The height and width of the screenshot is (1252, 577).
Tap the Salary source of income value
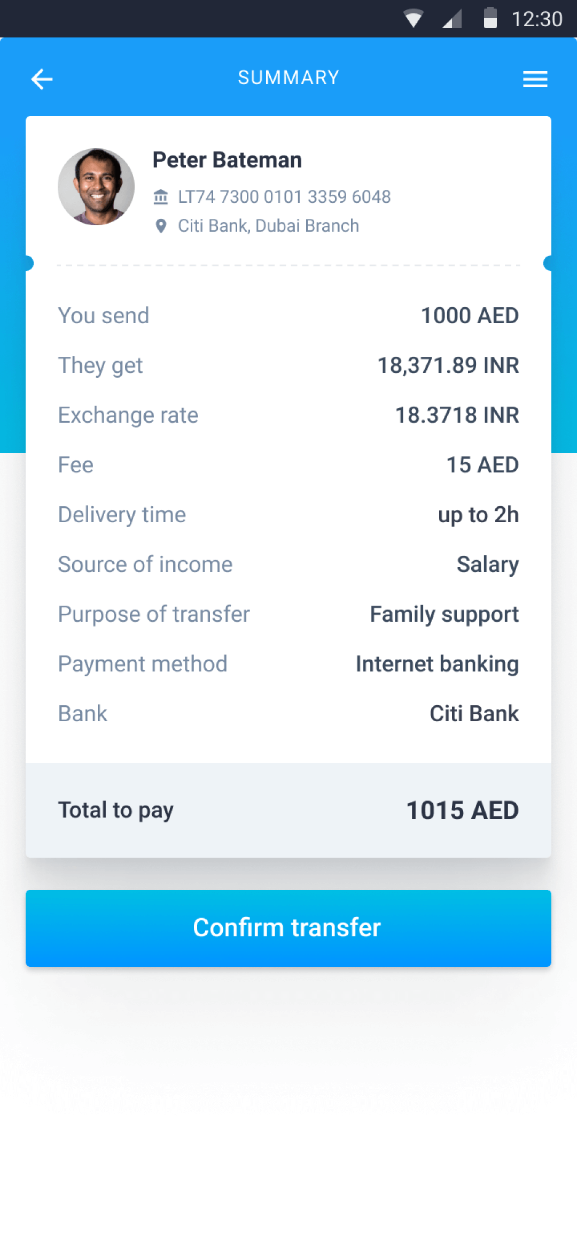487,564
